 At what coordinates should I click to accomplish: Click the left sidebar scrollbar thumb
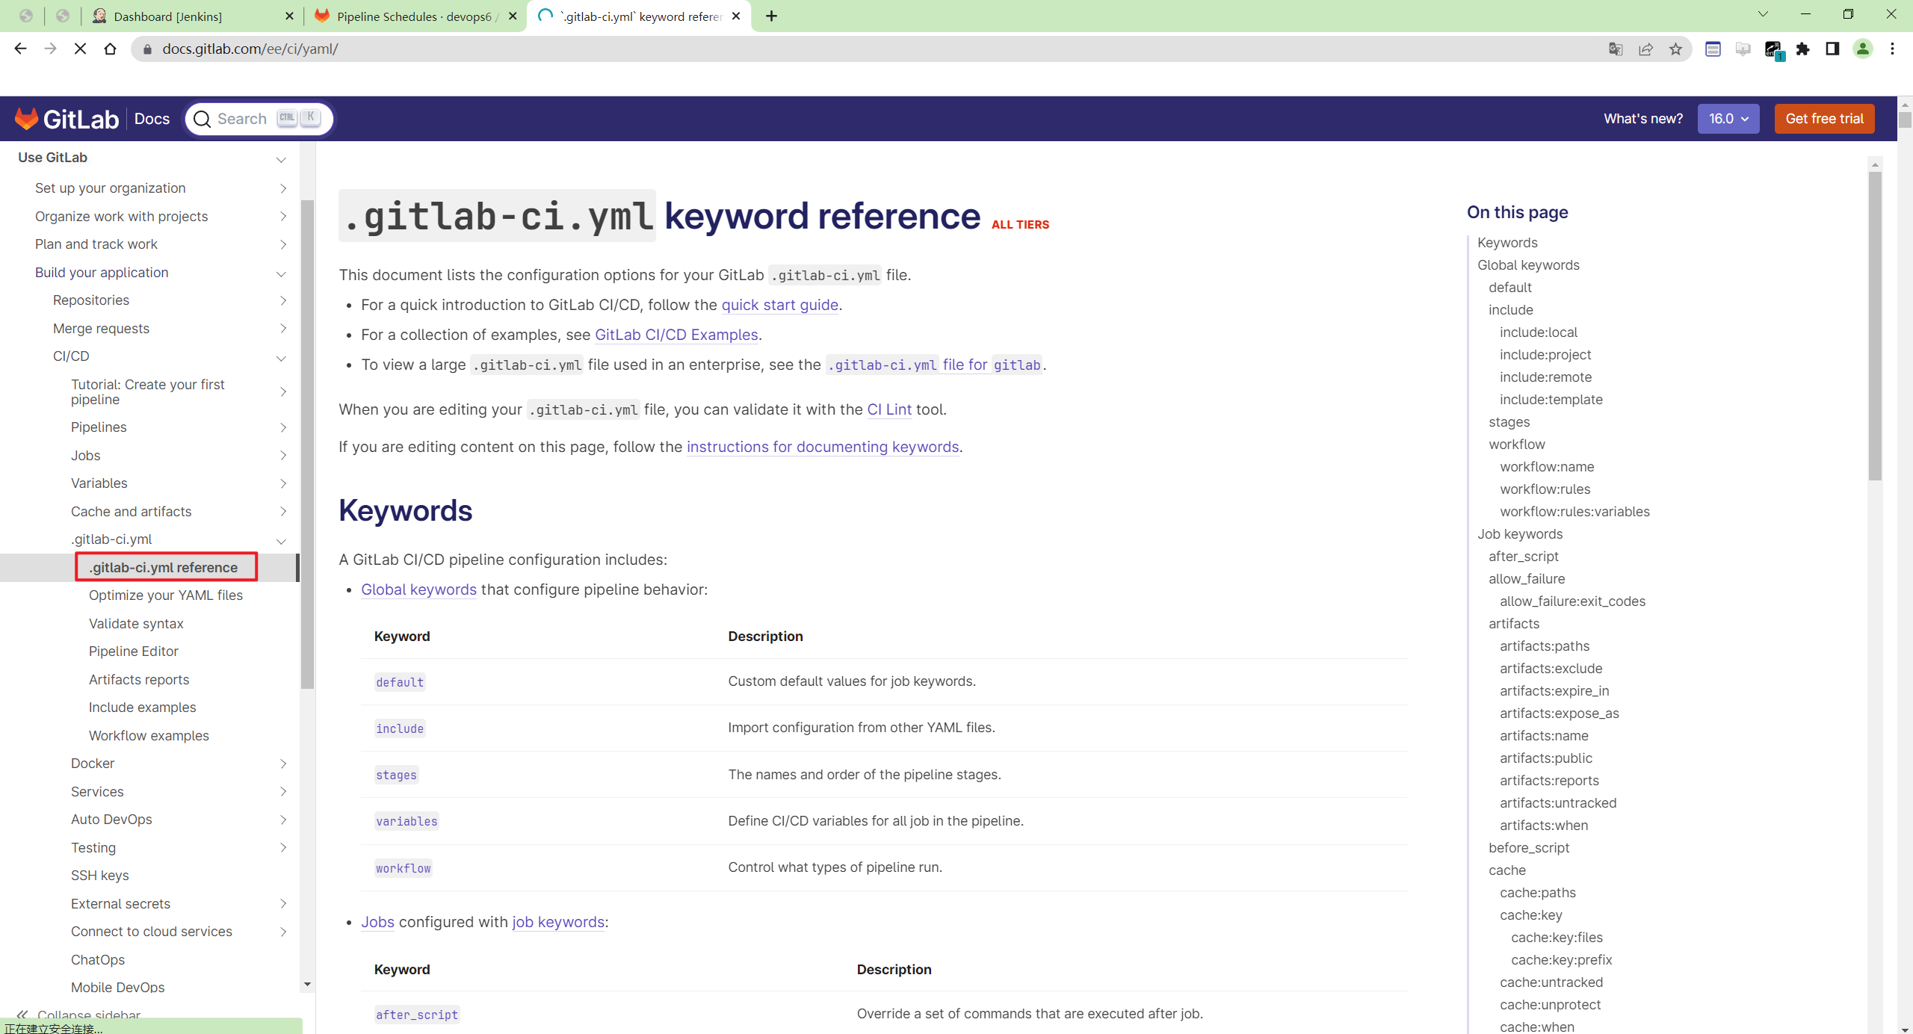pos(307,444)
